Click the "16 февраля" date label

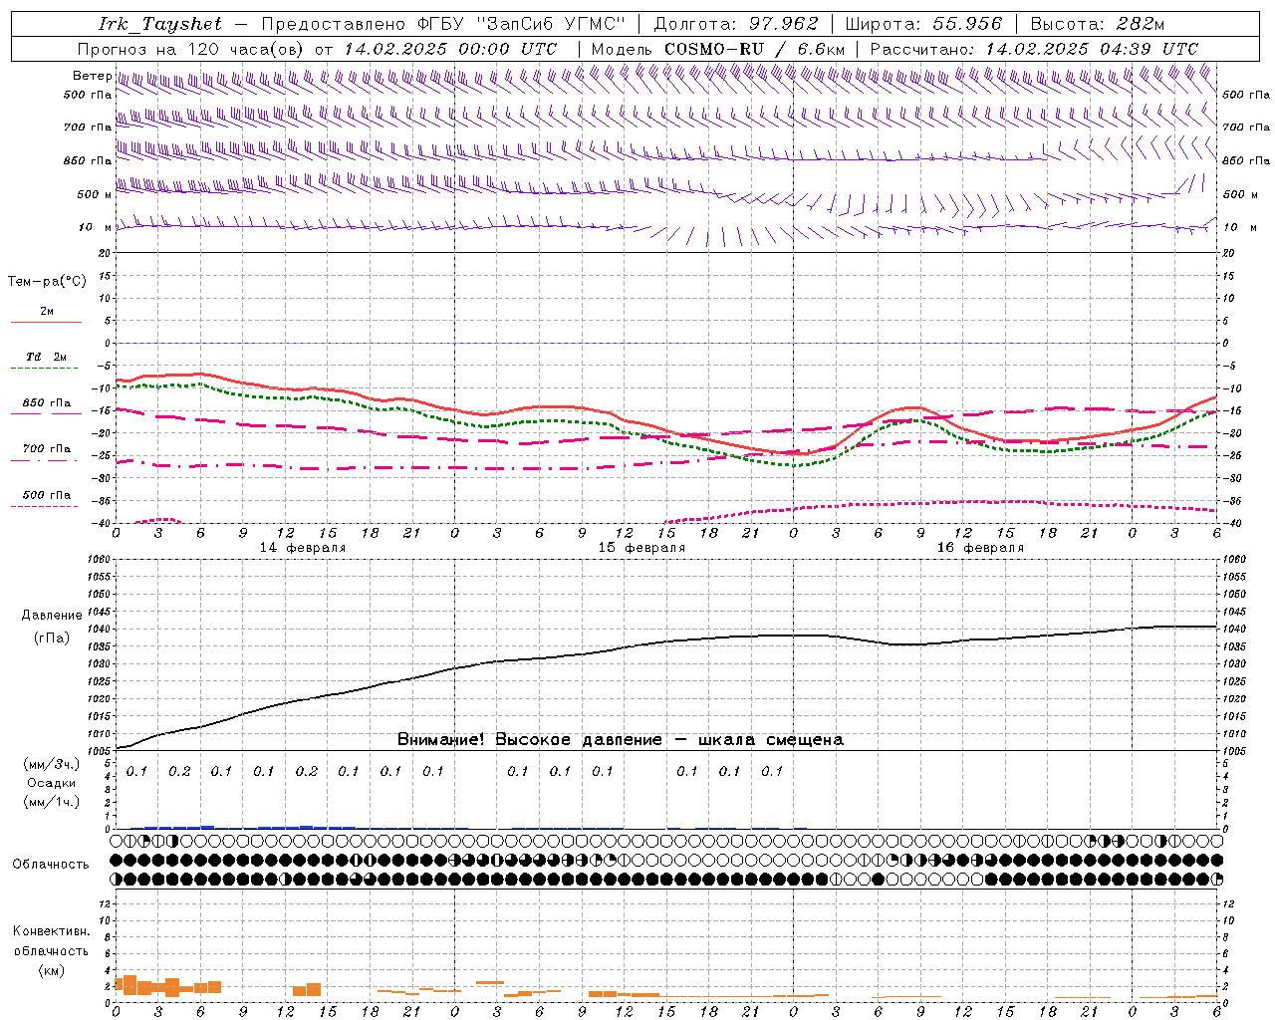[980, 548]
